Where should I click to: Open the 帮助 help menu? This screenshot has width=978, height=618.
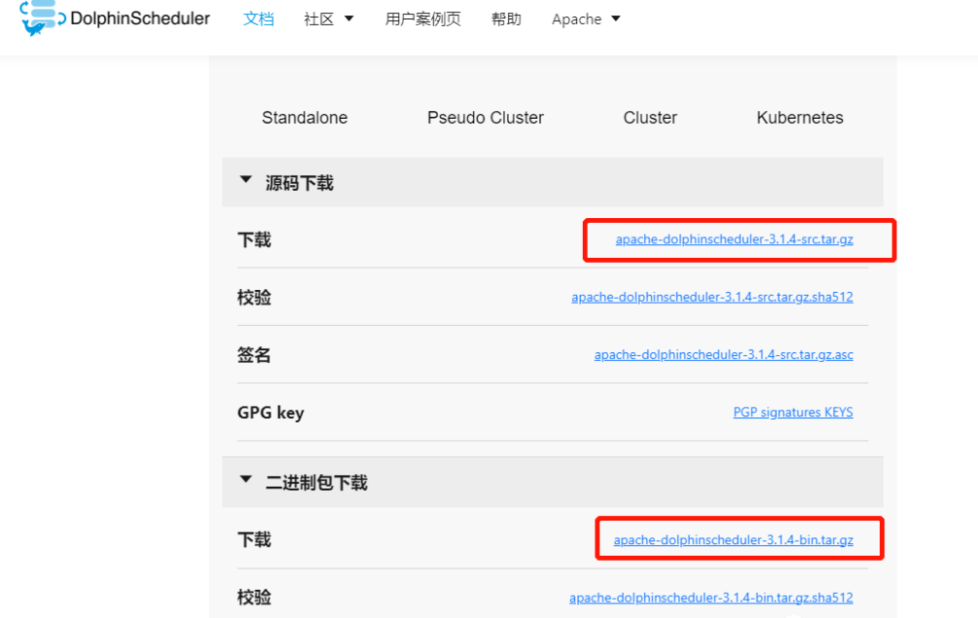[x=506, y=18]
